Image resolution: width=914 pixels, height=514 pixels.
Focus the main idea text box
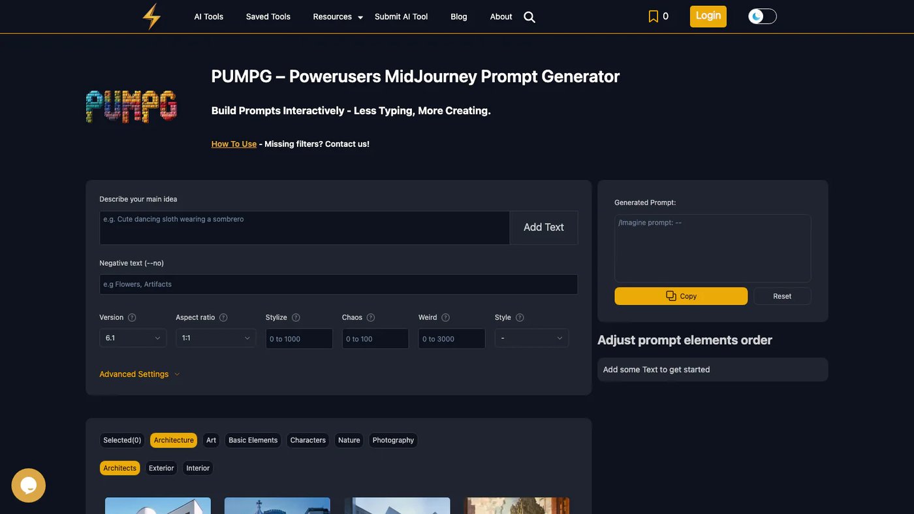[x=304, y=227]
